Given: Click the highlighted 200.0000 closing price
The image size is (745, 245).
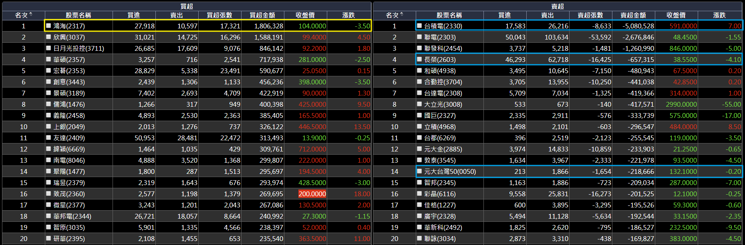Looking at the screenshot, I should pyautogui.click(x=312, y=194).
